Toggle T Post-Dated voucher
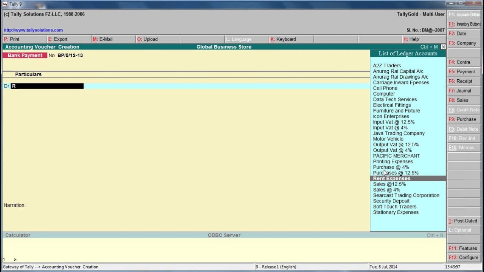 point(464,221)
